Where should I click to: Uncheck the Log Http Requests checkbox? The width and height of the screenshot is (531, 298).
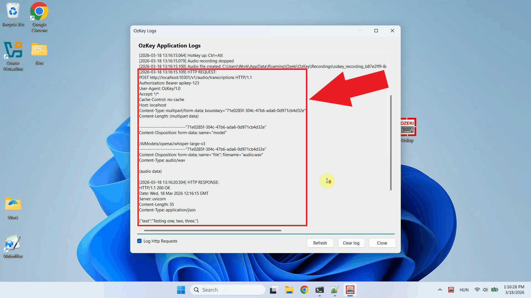point(139,241)
